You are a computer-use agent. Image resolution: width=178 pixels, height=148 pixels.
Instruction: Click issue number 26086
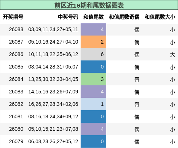point(16,54)
